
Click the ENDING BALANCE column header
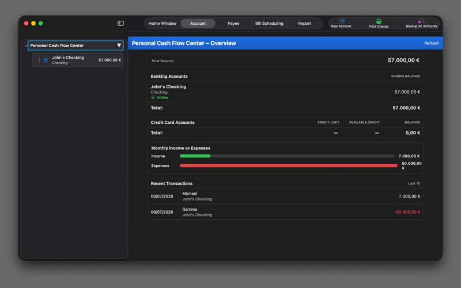click(x=406, y=76)
